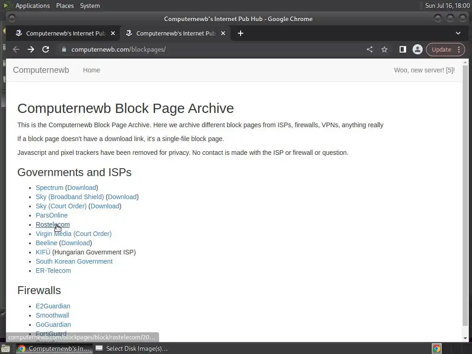Open the ER-Telecom block page
This screenshot has height=354, width=472.
[53, 271]
